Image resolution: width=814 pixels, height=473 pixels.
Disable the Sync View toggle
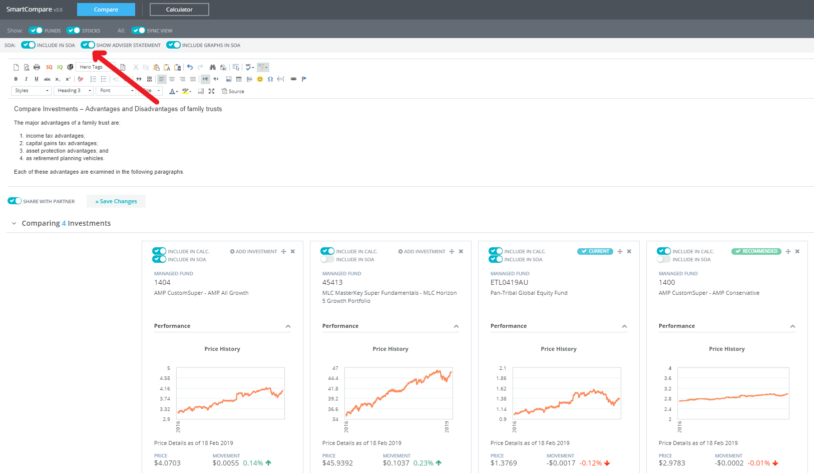pos(138,31)
